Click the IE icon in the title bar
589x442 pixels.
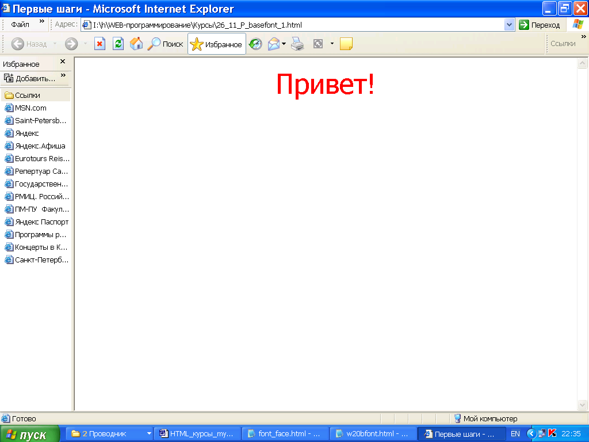point(6,8)
